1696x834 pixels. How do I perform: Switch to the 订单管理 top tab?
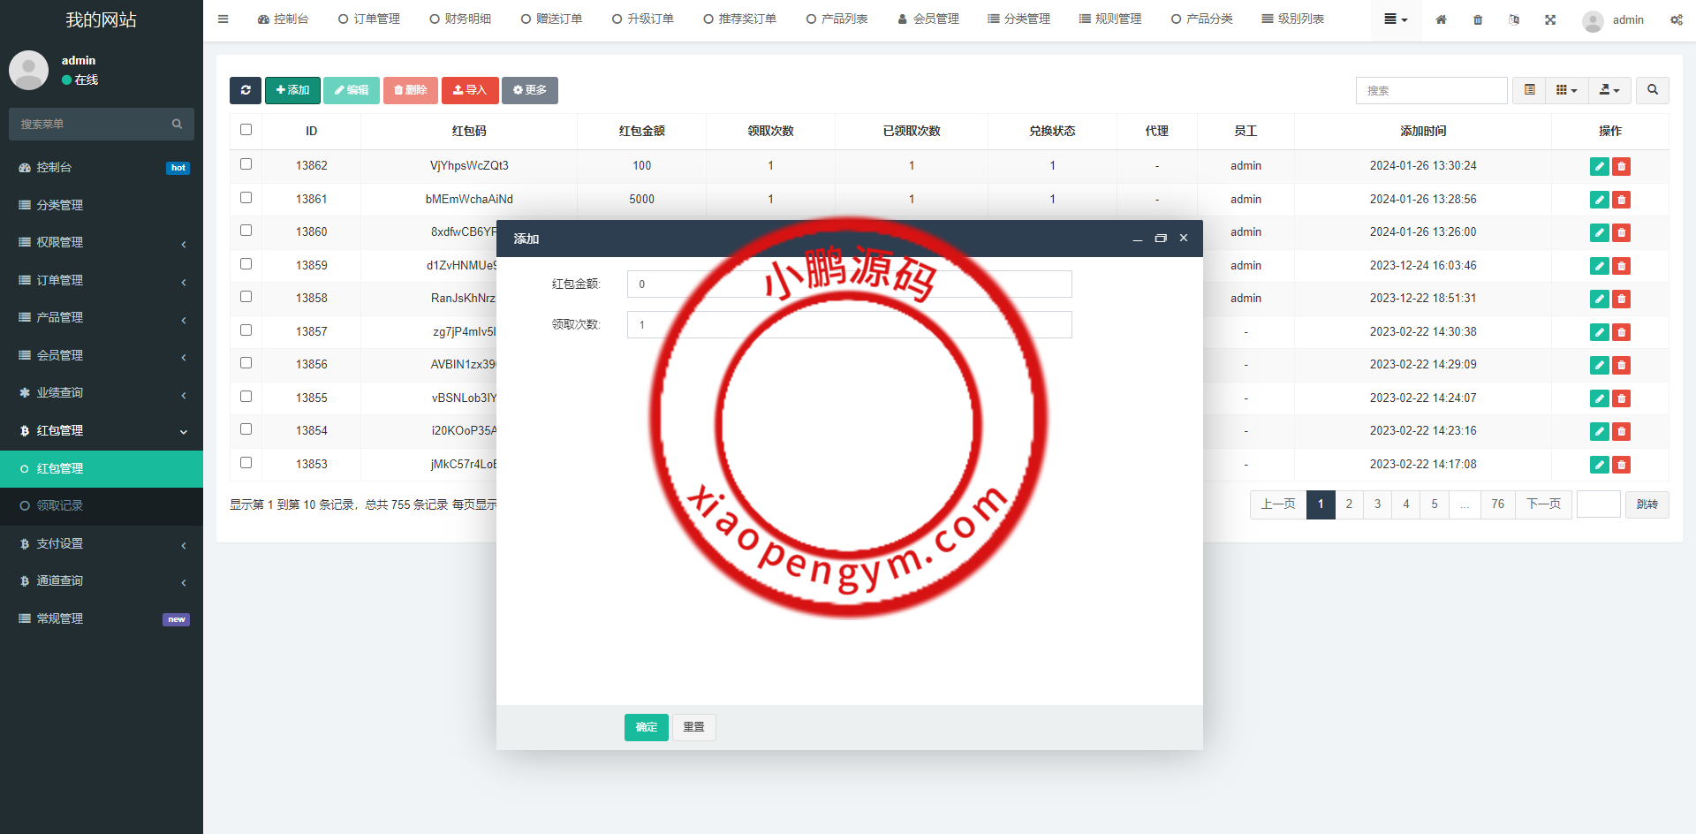click(369, 19)
